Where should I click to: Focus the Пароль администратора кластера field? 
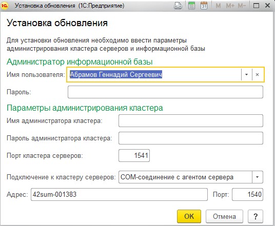[x=191, y=138]
